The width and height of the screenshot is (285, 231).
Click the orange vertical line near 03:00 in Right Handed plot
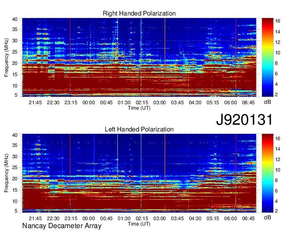165,57
